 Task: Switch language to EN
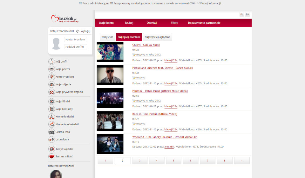[247, 15]
